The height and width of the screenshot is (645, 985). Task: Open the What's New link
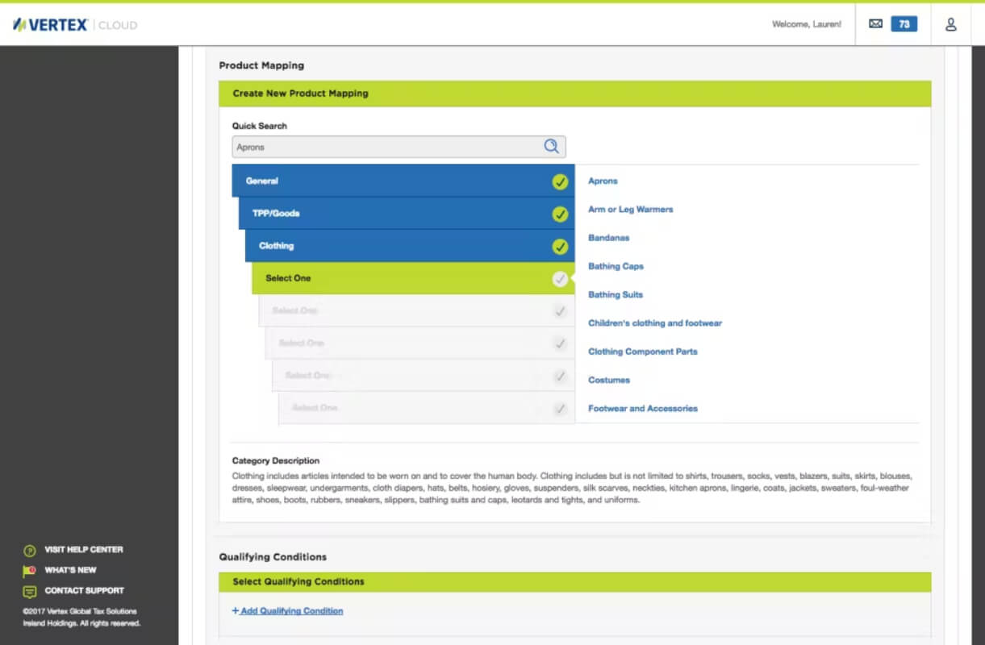[70, 570]
